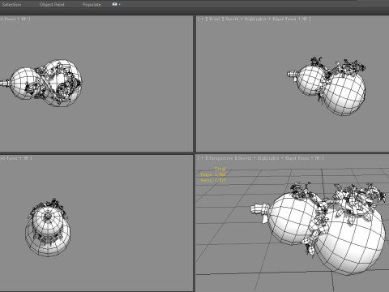Click the Total statistics heading
Screen dimensions: 389x292
point(220,169)
